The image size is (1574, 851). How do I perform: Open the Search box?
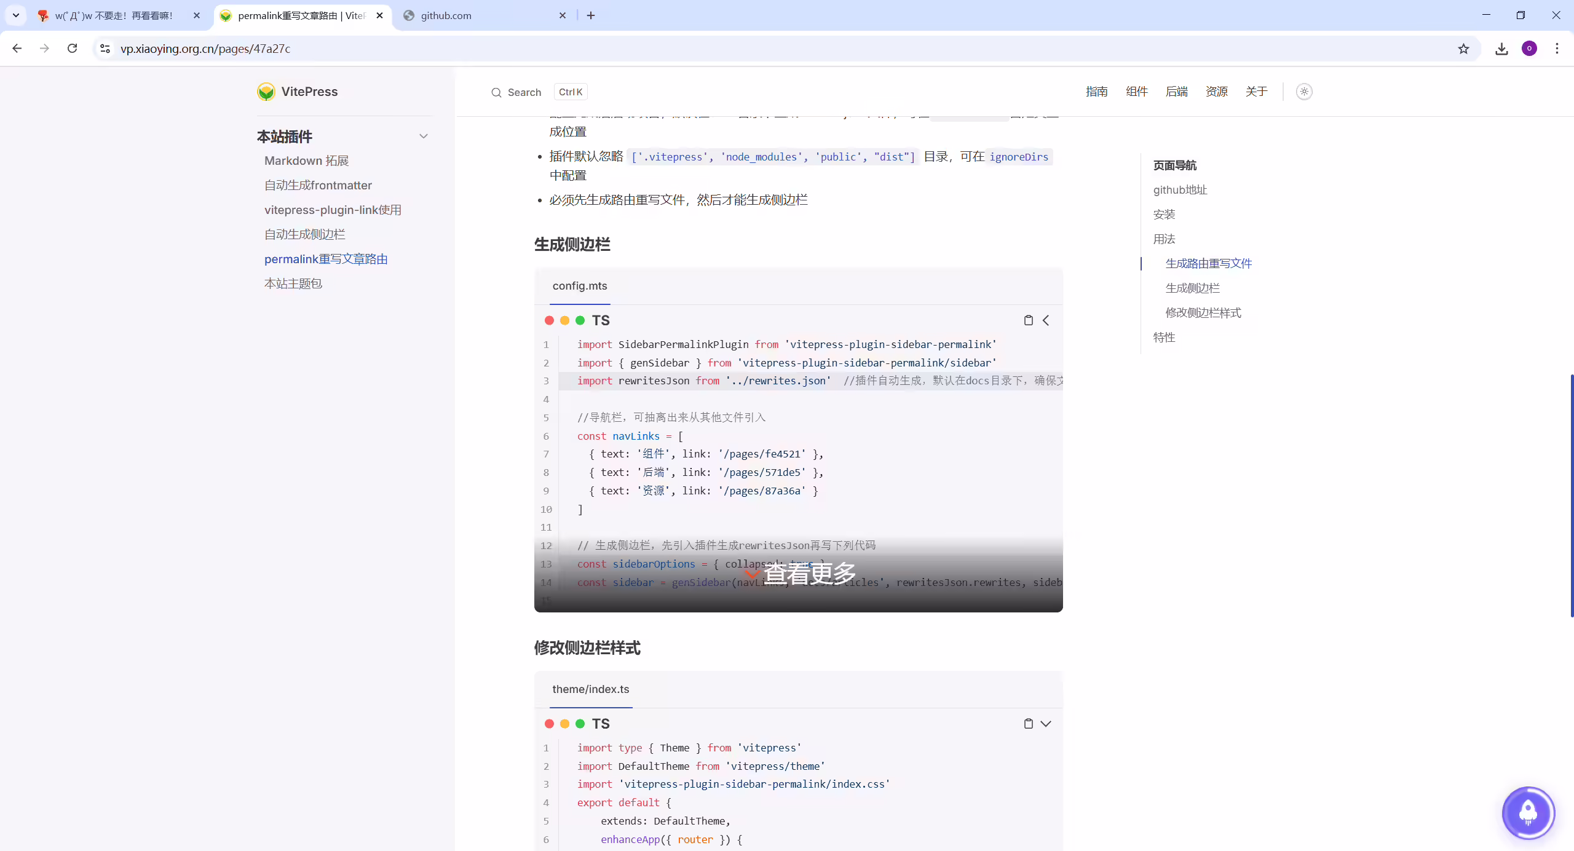(x=539, y=92)
